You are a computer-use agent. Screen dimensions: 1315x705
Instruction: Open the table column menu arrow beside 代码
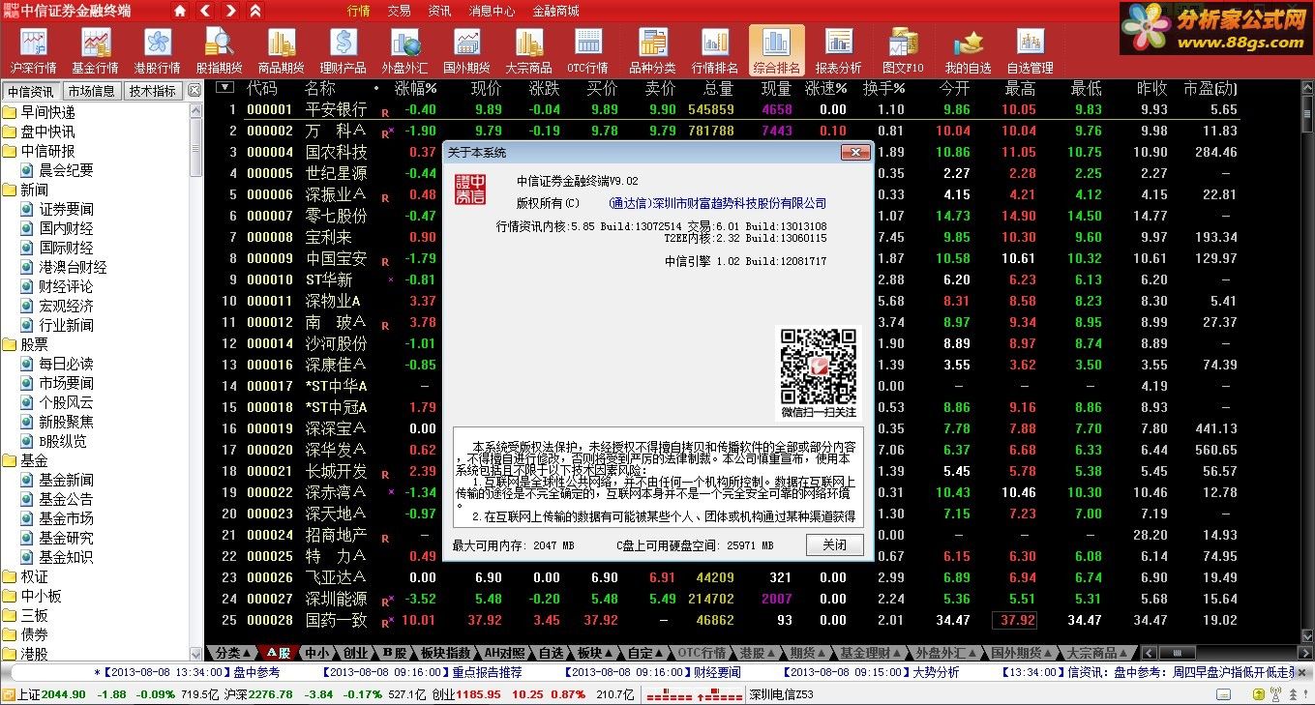(x=224, y=87)
